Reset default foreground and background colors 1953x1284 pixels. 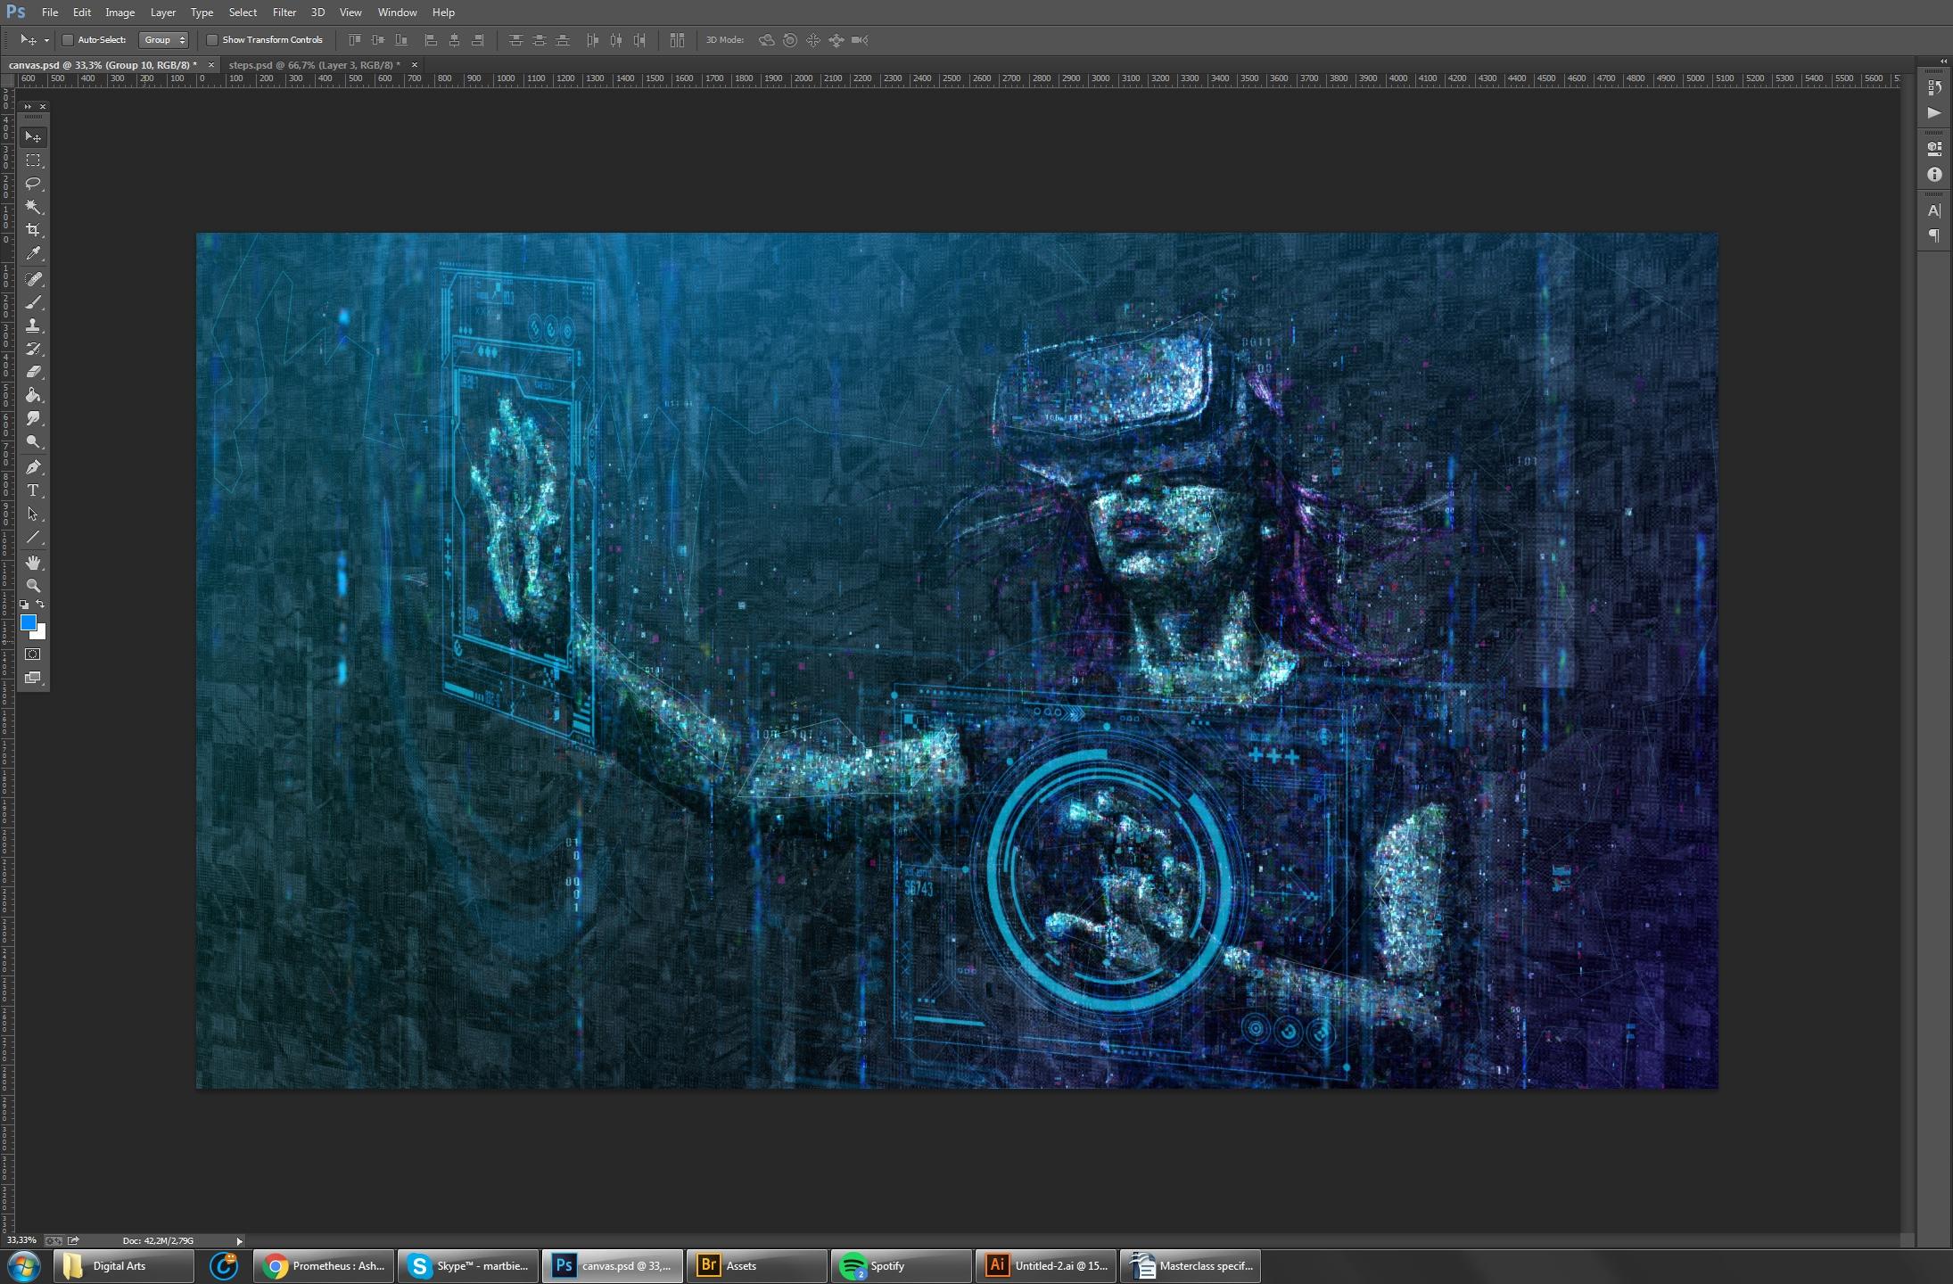tap(24, 605)
